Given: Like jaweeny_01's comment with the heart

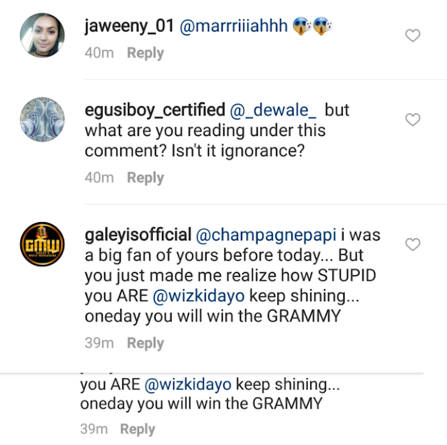Looking at the screenshot, I should [413, 36].
